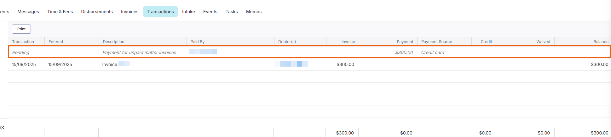Click the Print button

point(21,29)
